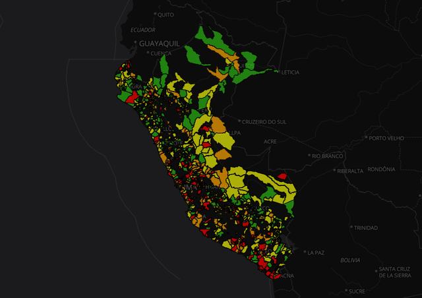Click the GUAYAQUIL city label
Viewport: 422px width, 298px height.
coord(160,44)
